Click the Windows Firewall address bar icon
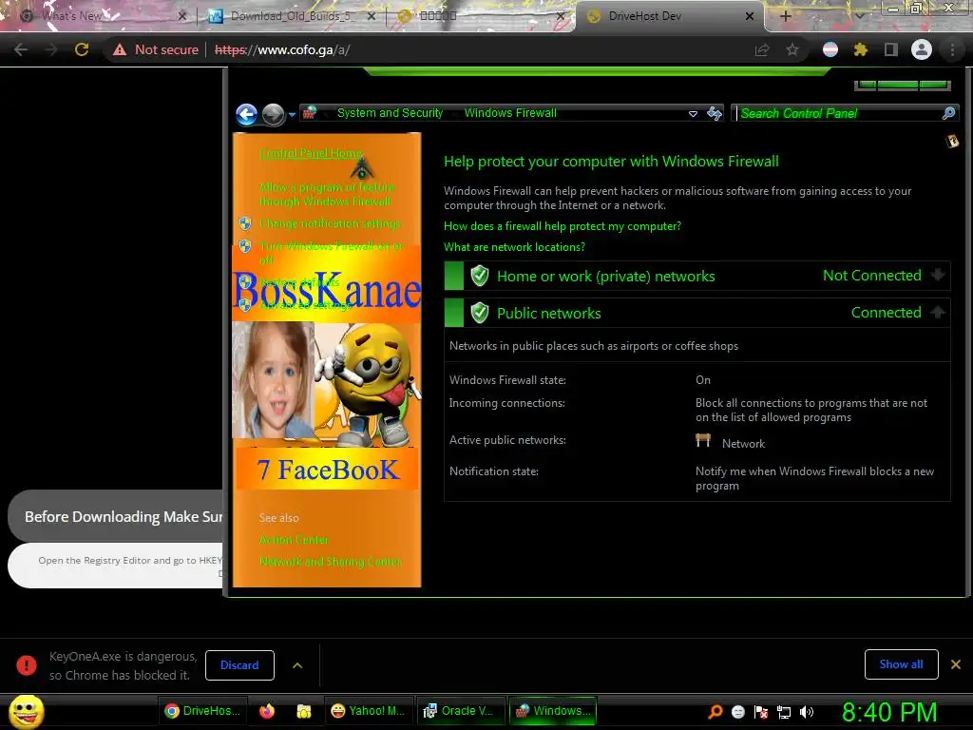Viewport: 973px width, 730px height. click(310, 113)
